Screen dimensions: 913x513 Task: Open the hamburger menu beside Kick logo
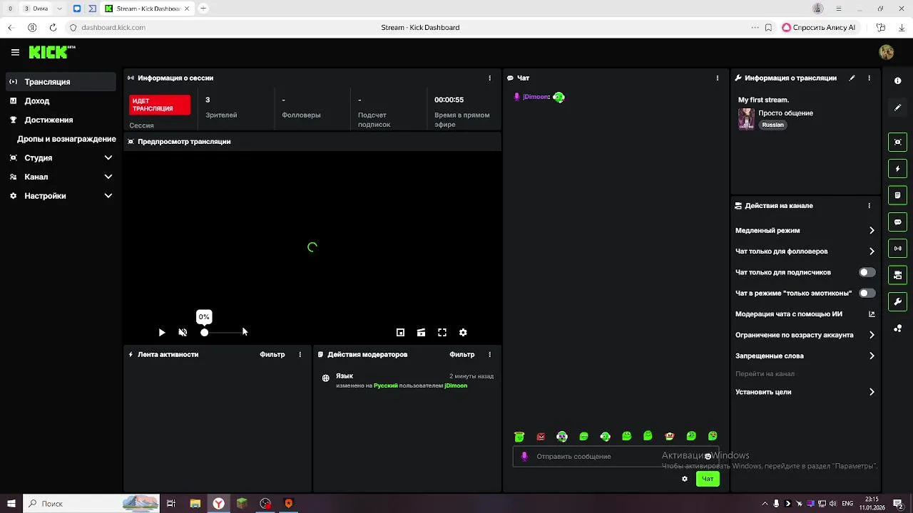click(x=15, y=52)
